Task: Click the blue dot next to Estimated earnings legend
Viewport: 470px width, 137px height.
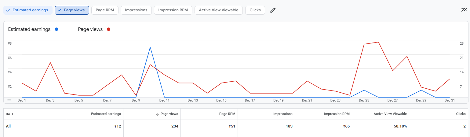Action: tap(56, 29)
